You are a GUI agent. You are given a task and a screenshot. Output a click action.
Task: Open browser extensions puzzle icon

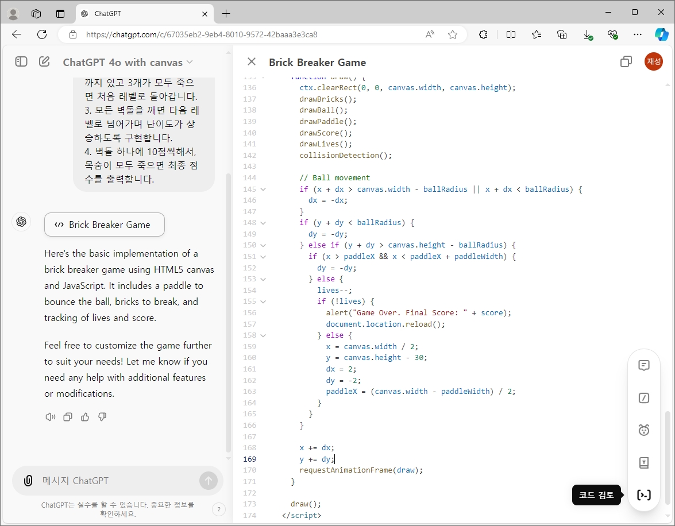pyautogui.click(x=484, y=34)
